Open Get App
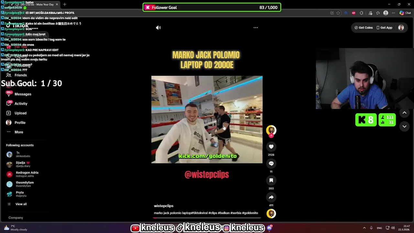Viewport: 414px width, 233px height. click(384, 28)
